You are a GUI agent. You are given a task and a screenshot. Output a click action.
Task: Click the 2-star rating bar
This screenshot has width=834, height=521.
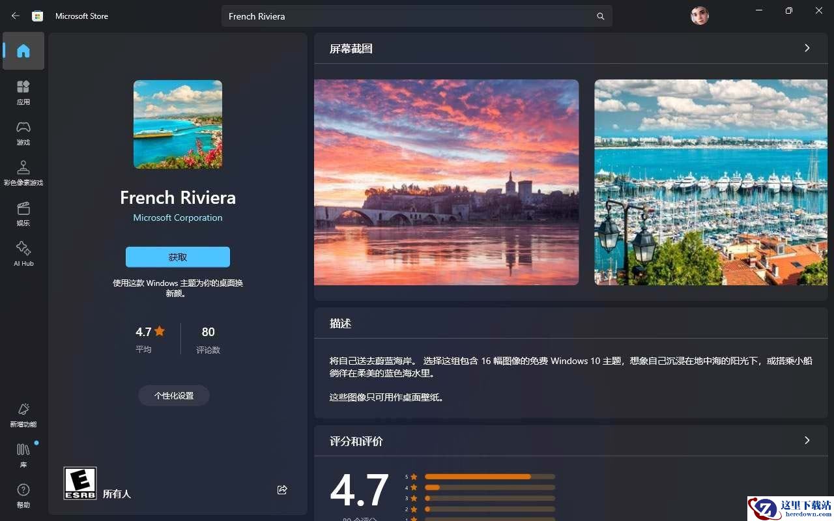pyautogui.click(x=490, y=509)
